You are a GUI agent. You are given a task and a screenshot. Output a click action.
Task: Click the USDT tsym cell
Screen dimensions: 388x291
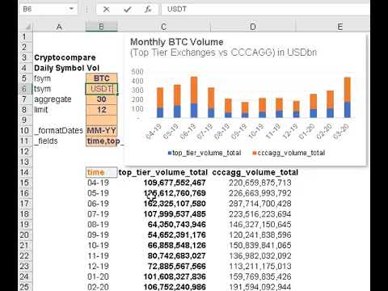click(x=102, y=89)
